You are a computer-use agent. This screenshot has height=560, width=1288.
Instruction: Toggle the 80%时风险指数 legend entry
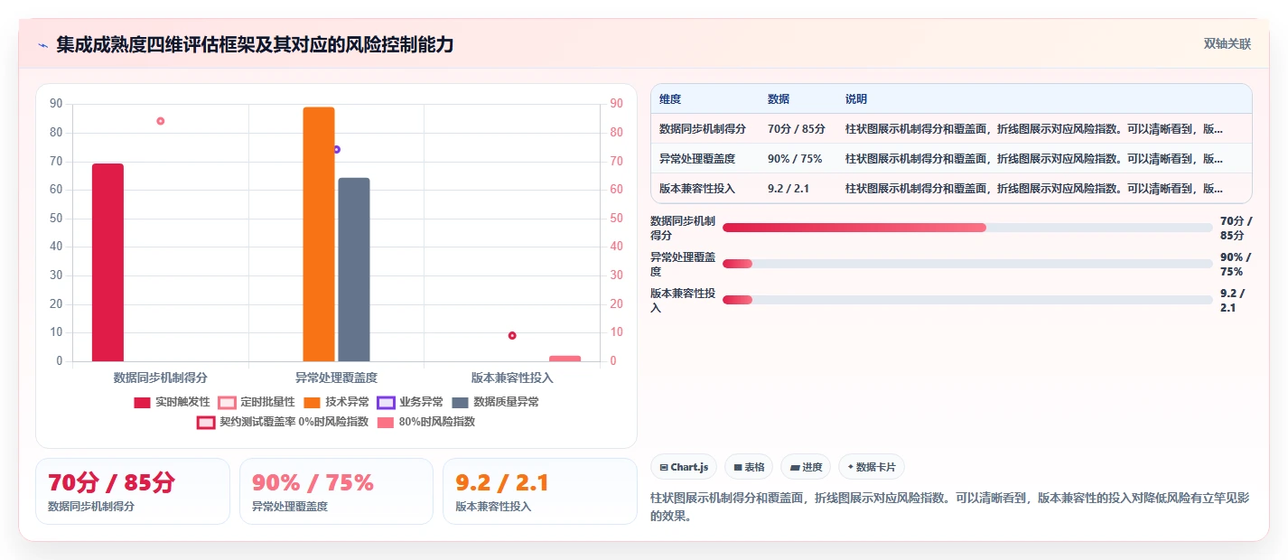click(426, 422)
